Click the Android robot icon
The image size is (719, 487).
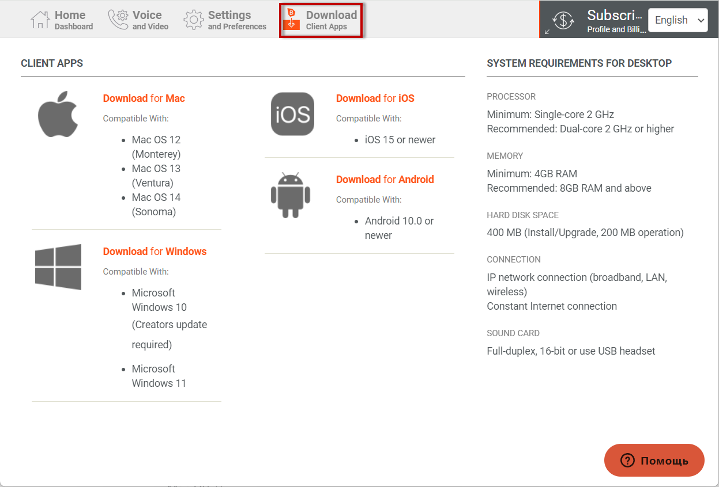[x=291, y=195]
